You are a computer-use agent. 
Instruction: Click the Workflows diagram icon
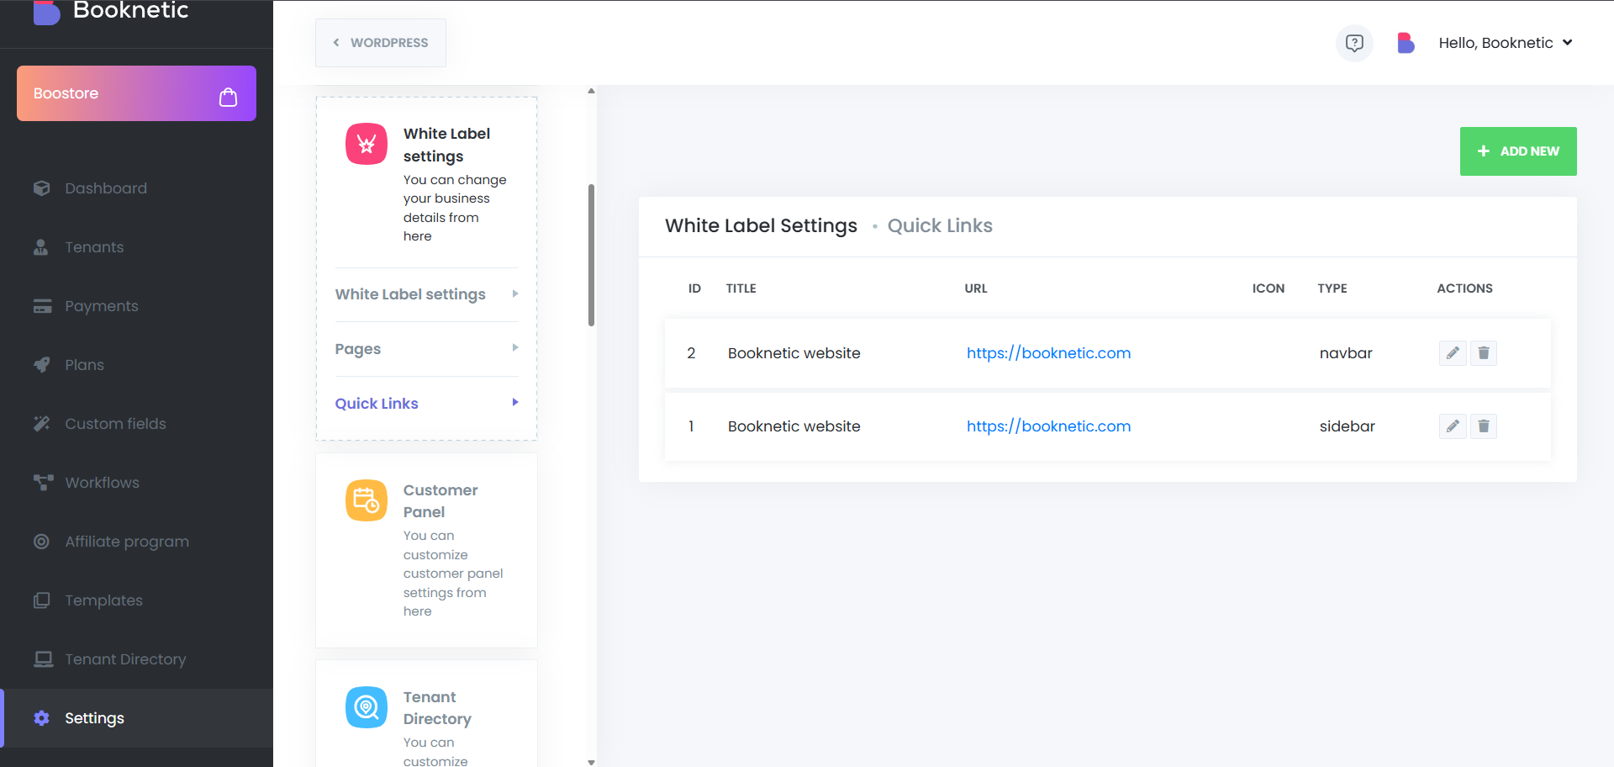pyautogui.click(x=43, y=483)
